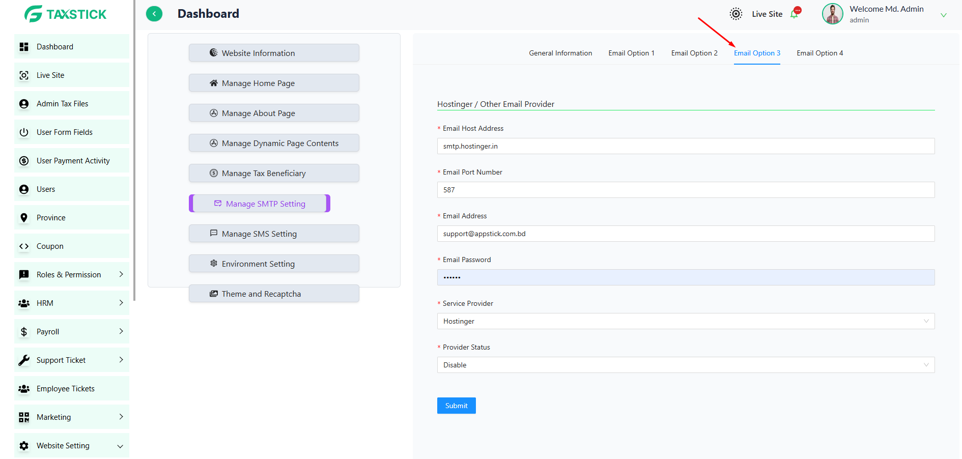Switch to the Email Option 1 tab
Image resolution: width=962 pixels, height=459 pixels.
pyautogui.click(x=631, y=53)
